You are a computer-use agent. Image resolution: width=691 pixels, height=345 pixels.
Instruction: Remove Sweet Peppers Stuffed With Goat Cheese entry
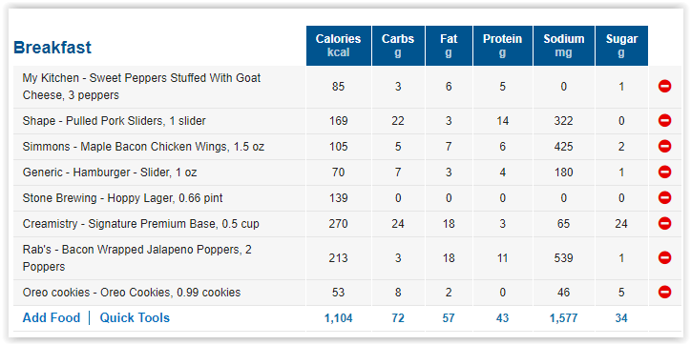pyautogui.click(x=664, y=86)
